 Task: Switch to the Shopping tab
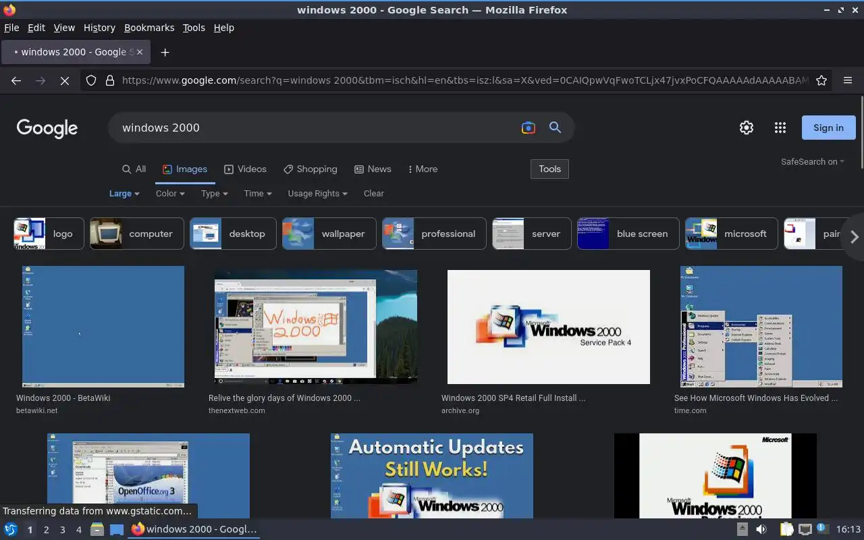click(310, 169)
